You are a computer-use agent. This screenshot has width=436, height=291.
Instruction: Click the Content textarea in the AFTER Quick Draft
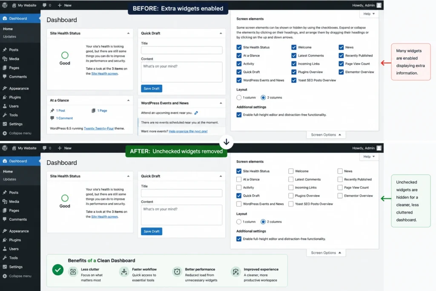(x=181, y=215)
